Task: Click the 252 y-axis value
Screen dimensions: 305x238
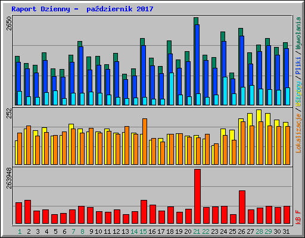Action: point(9,113)
